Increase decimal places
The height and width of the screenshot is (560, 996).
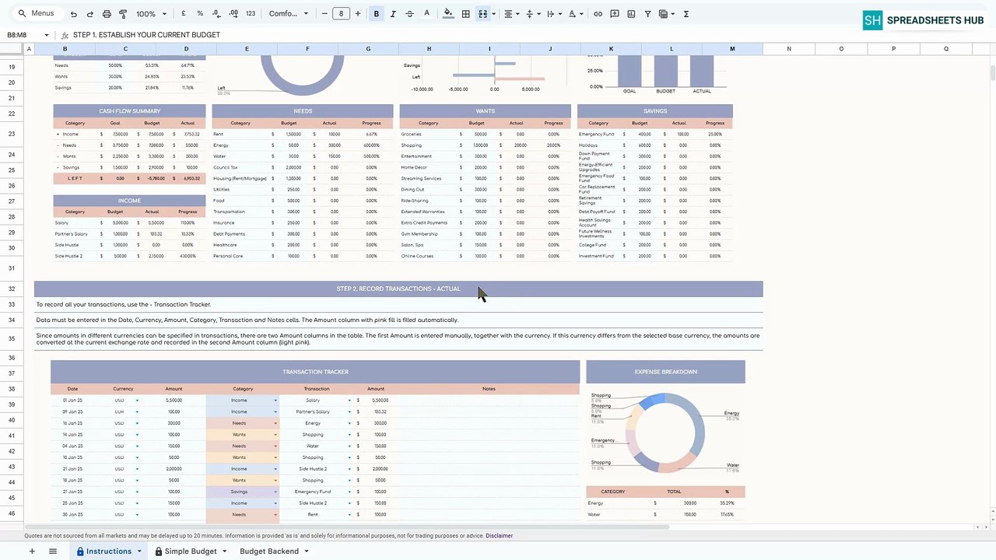233,14
